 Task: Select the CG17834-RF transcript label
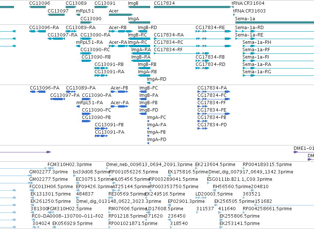pos(168,50)
